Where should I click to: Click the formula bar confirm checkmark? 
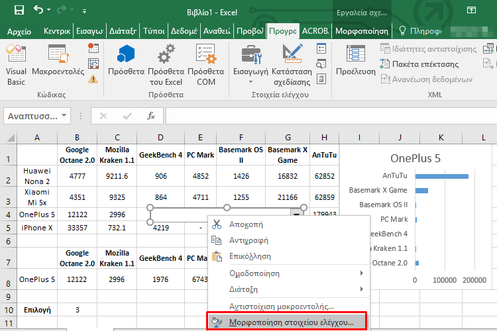[127, 116]
